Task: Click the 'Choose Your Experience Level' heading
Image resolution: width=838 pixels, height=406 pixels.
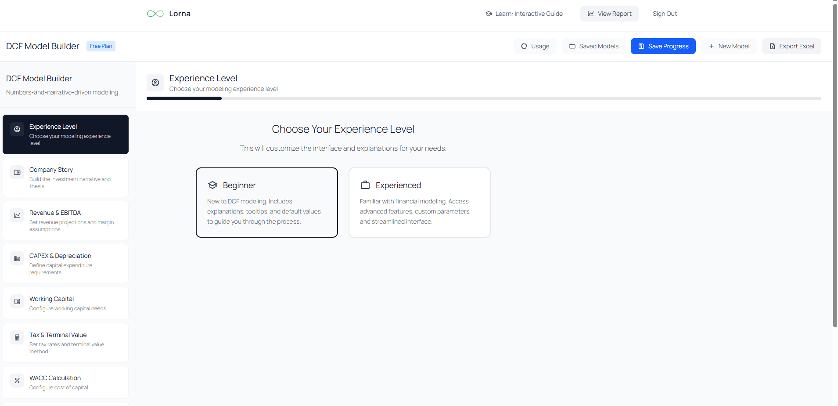Action: click(x=343, y=129)
